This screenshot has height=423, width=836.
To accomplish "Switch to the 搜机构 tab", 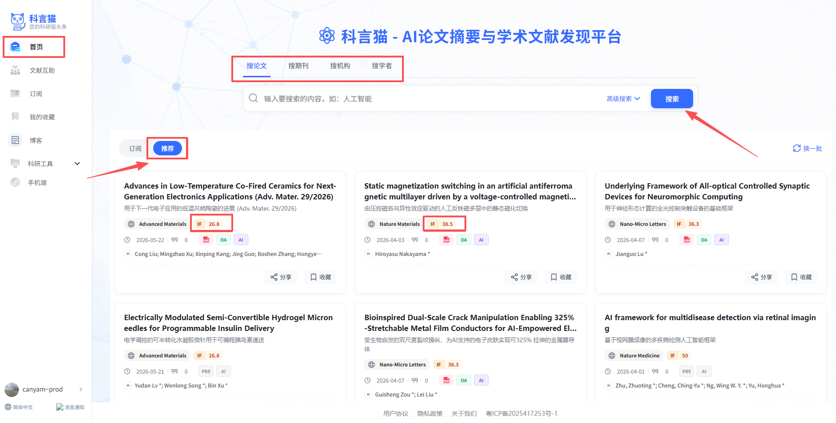I will (340, 66).
